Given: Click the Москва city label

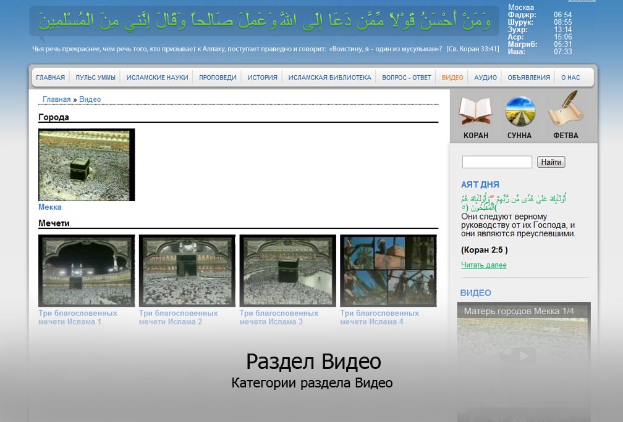Looking at the screenshot, I should pos(521,7).
